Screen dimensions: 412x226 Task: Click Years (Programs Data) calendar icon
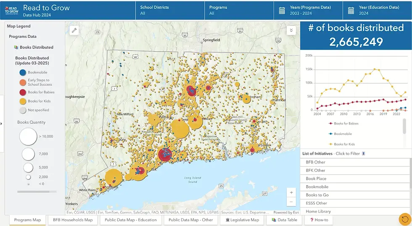(282, 11)
